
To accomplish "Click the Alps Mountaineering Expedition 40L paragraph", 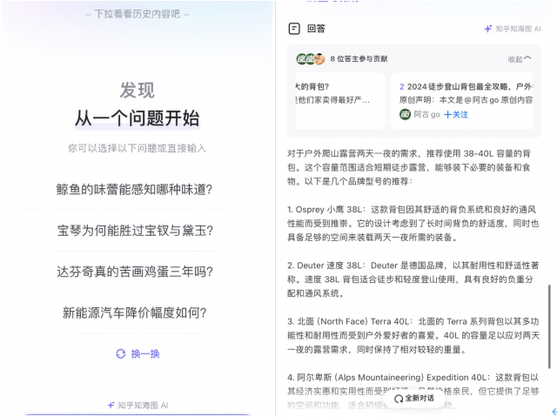I will (413, 391).
